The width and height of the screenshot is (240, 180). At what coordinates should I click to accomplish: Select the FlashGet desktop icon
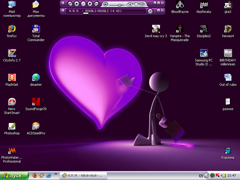coord(12,80)
